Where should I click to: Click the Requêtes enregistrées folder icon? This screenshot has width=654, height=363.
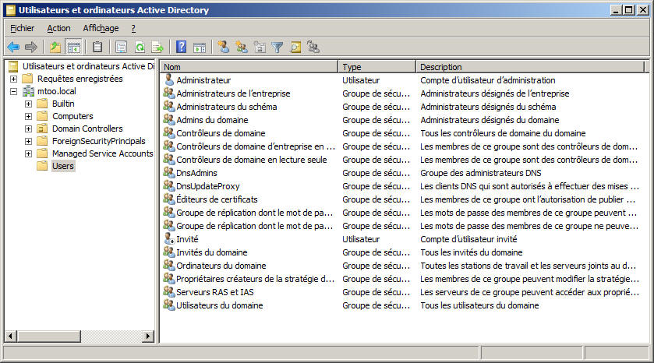(27, 79)
